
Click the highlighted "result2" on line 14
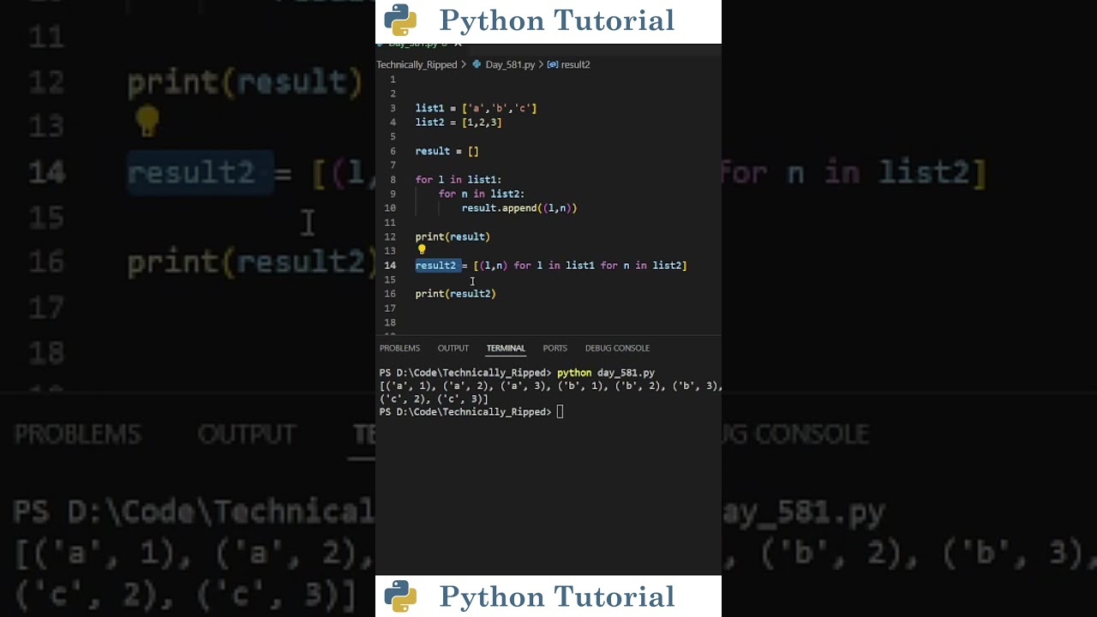coord(435,266)
